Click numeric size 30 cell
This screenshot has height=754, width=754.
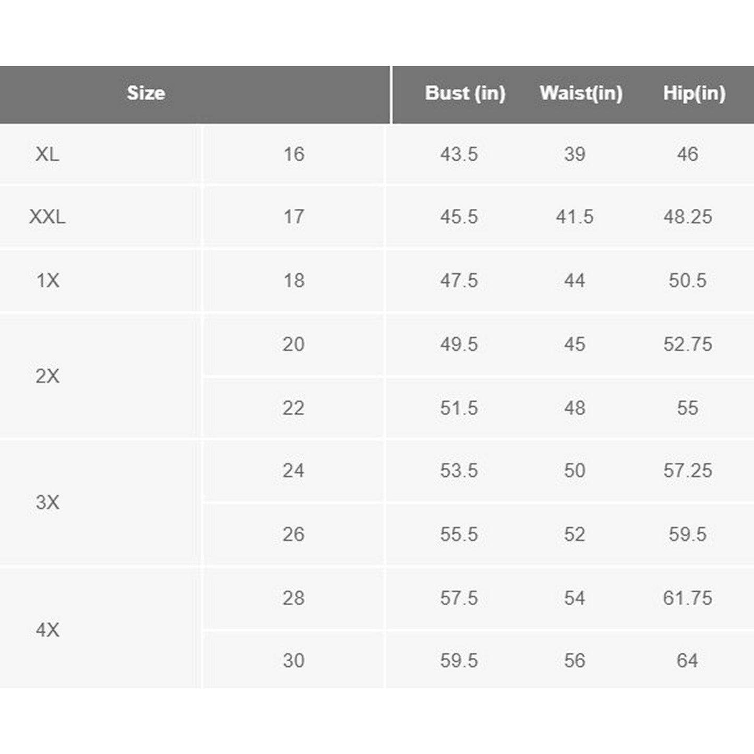(x=293, y=661)
